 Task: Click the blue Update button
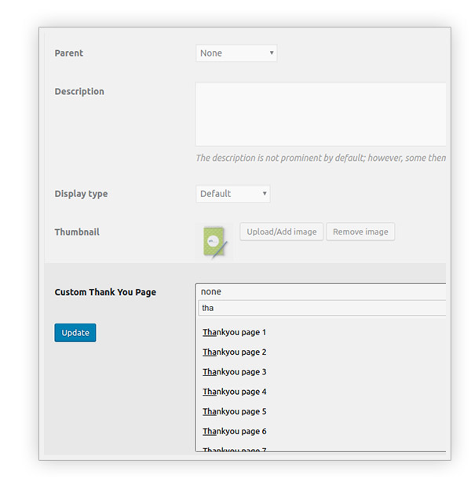click(x=75, y=333)
